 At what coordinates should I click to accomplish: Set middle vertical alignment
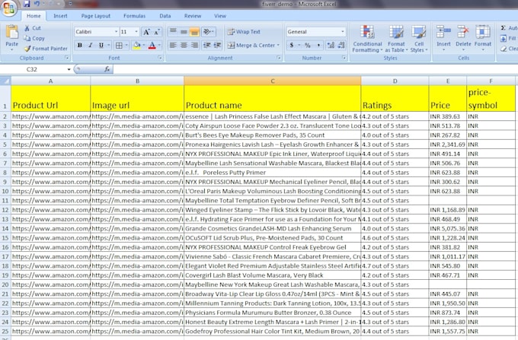tap(184, 32)
